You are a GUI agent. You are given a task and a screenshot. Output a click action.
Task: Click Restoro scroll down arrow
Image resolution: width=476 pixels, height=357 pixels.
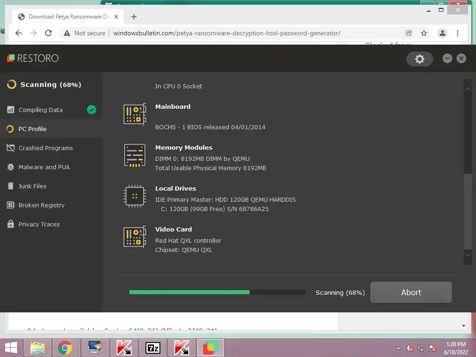[468, 254]
